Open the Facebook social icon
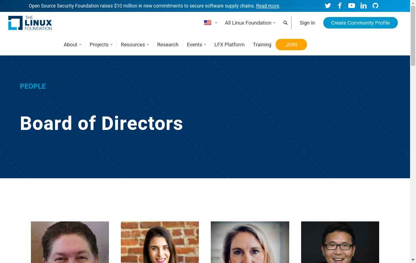The height and width of the screenshot is (263, 416). (340, 6)
